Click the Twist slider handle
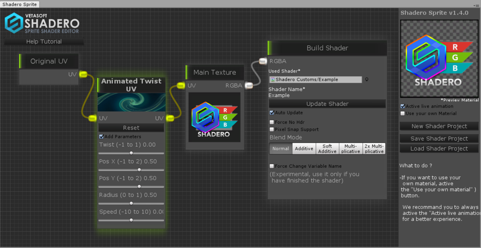This screenshot has height=248, width=481. click(132, 153)
